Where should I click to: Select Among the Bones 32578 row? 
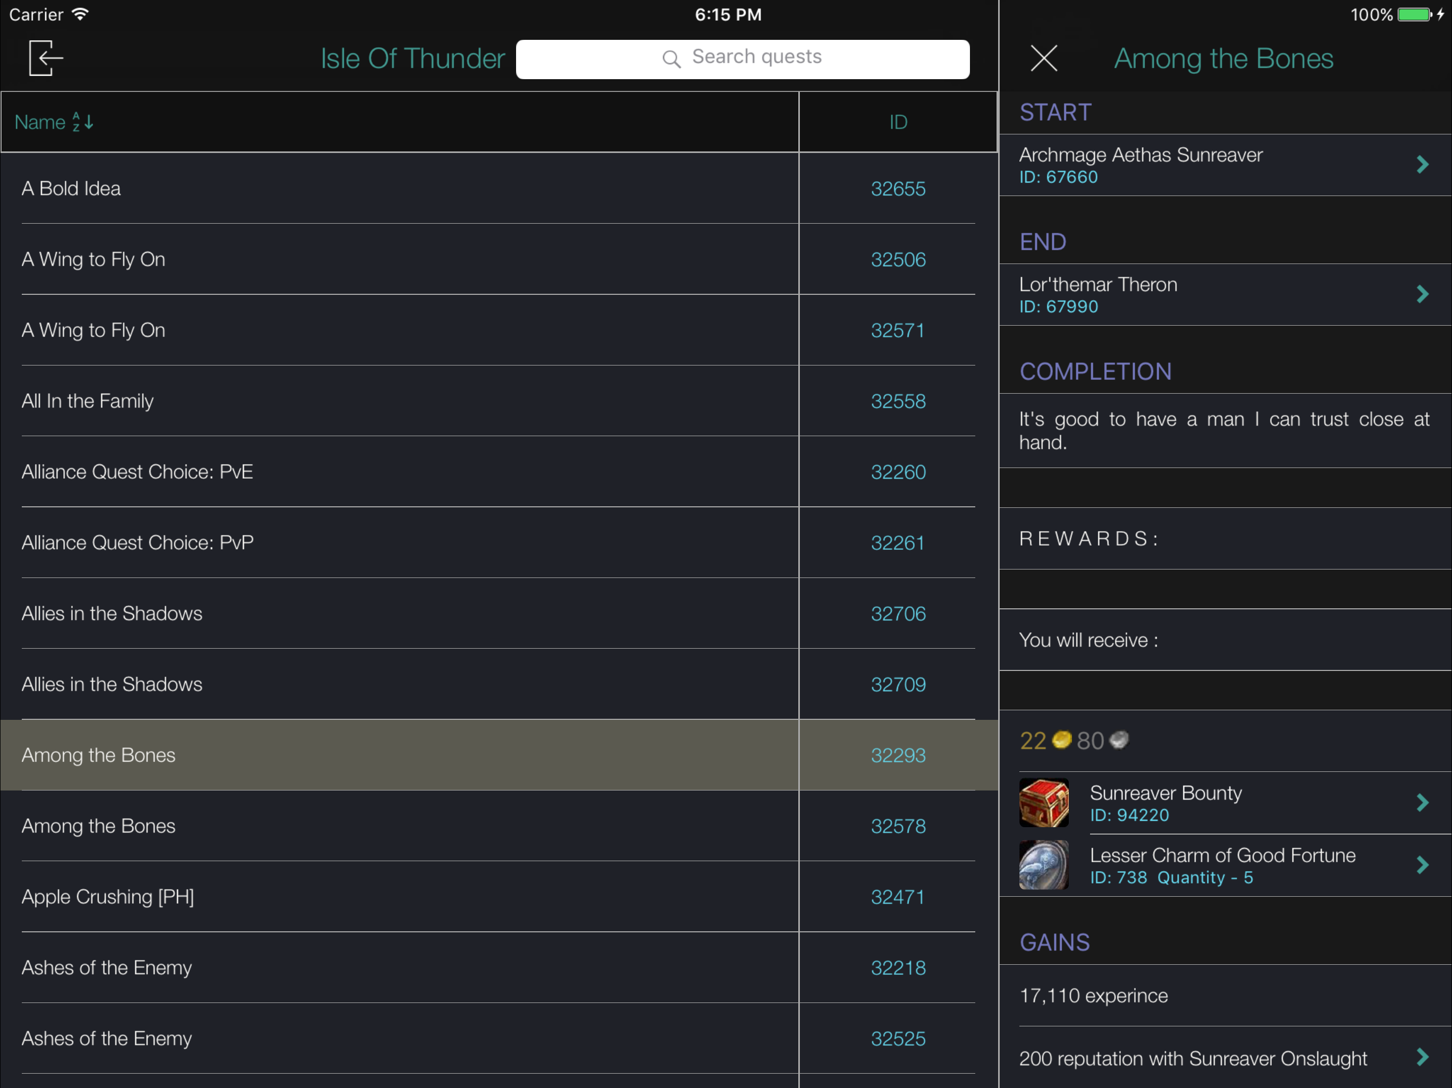point(98,826)
